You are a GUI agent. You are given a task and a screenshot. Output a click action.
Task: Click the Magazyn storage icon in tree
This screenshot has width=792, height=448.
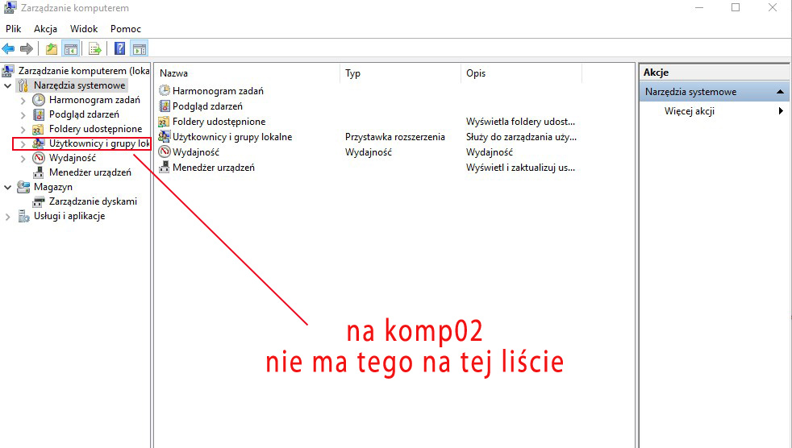point(23,187)
